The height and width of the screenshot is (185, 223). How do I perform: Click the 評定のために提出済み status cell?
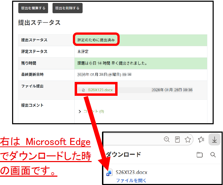(141, 40)
